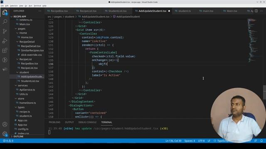The height and width of the screenshot is (149, 266).
Task: Open SimilarRecipies.tsx file
Action: (32, 50)
